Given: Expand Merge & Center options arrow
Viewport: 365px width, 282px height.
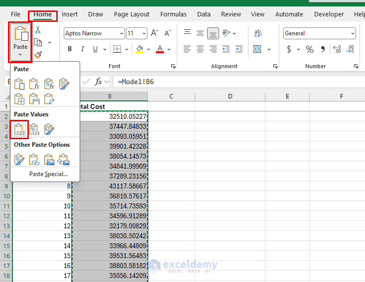Looking at the screenshot, I should 269,49.
